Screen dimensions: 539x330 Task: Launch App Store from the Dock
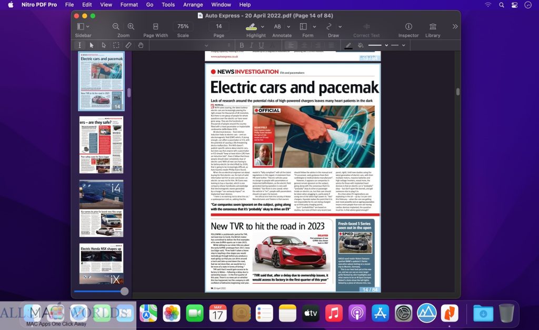click(x=380, y=313)
